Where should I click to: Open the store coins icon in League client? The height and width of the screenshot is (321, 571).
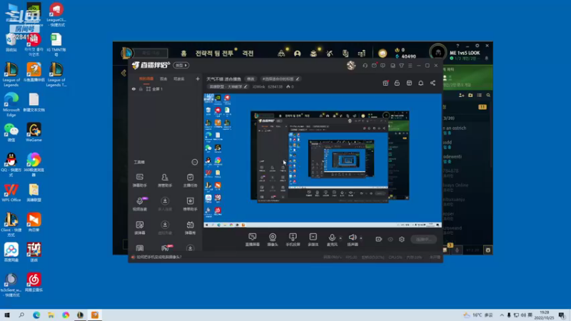(x=362, y=53)
